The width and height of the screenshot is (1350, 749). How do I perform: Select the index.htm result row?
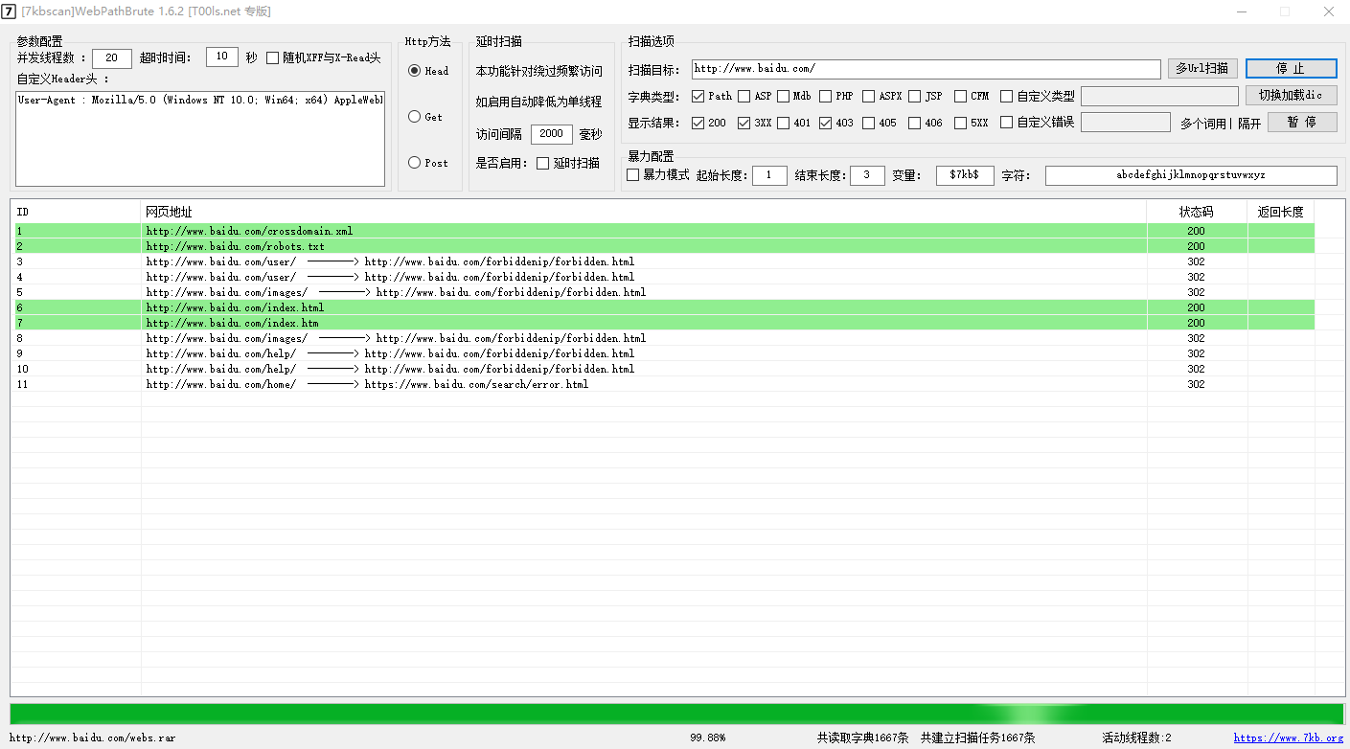coord(663,323)
